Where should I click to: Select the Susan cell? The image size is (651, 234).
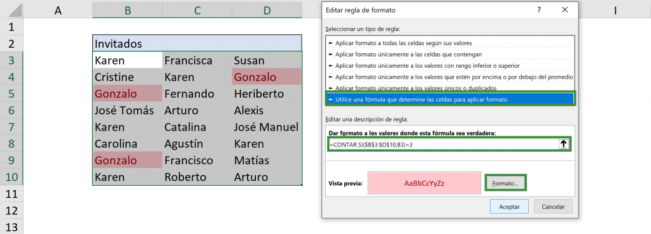(x=267, y=60)
